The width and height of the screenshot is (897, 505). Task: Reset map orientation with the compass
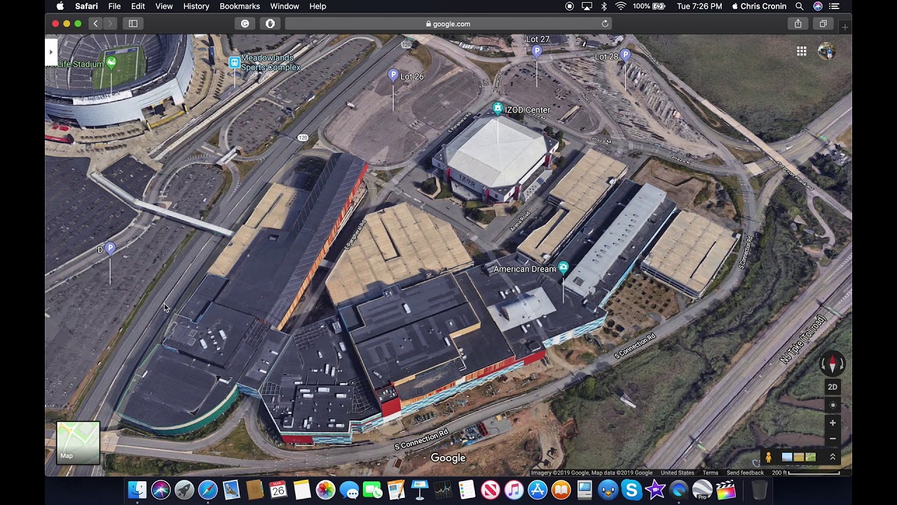point(833,364)
